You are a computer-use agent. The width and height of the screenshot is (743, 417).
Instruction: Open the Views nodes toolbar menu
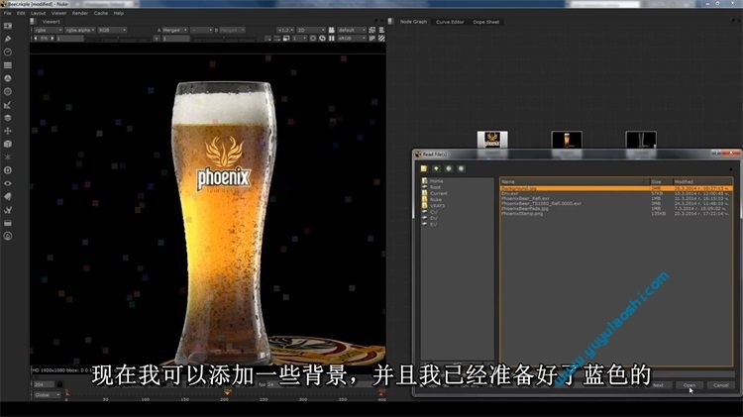click(x=8, y=183)
